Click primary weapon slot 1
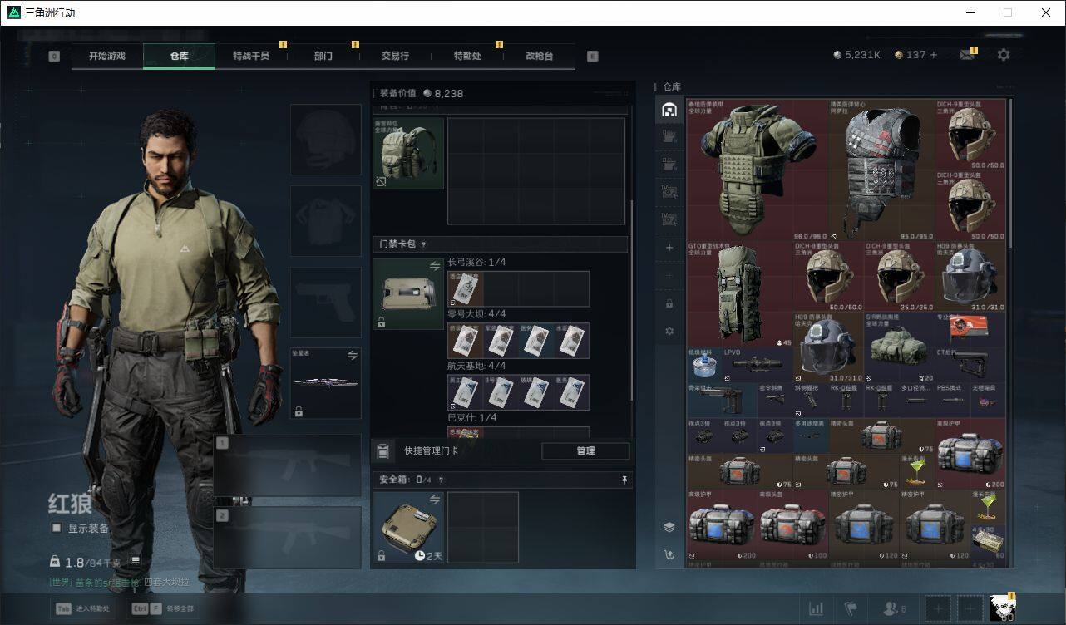The image size is (1066, 625). click(288, 466)
